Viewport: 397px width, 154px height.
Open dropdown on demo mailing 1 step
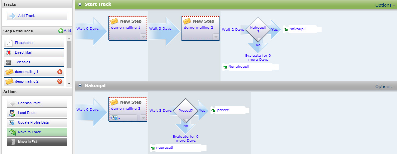pyautogui.click(x=143, y=37)
